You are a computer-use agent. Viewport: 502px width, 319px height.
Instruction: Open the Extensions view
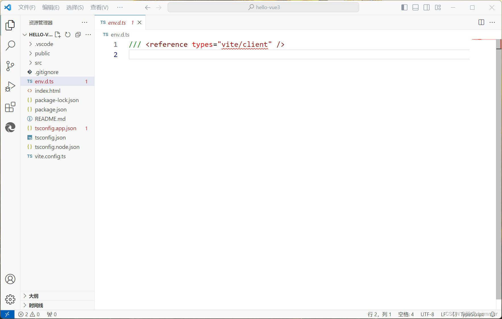click(x=10, y=107)
